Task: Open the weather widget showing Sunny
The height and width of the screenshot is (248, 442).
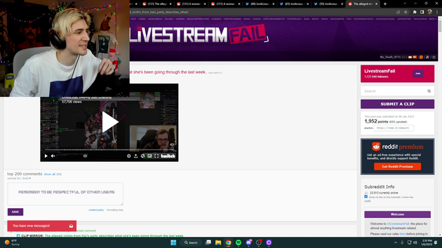Action: point(12,242)
